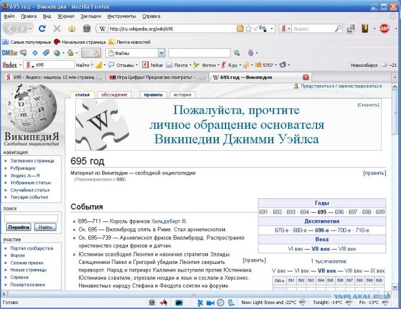The width and height of the screenshot is (401, 309).
Task: Open Лента новостей bookmark
Action: pyautogui.click(x=130, y=42)
